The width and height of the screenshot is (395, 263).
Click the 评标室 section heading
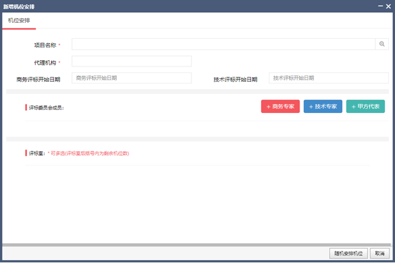36,153
